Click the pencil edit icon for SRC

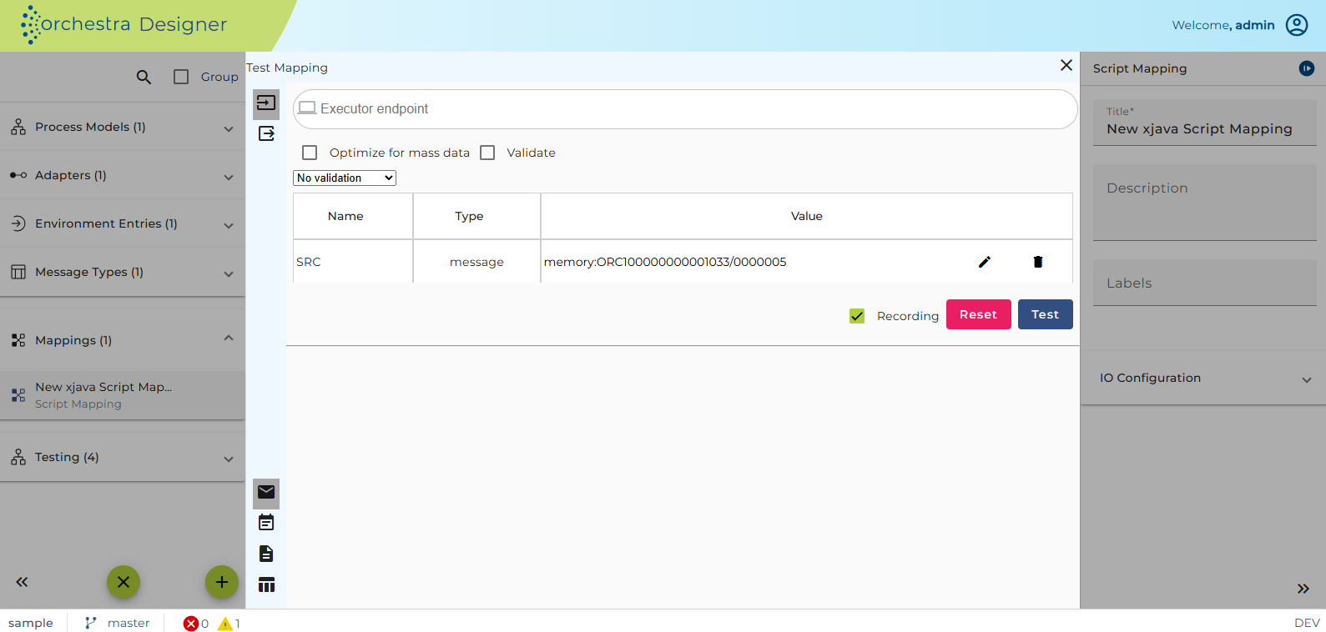point(985,262)
